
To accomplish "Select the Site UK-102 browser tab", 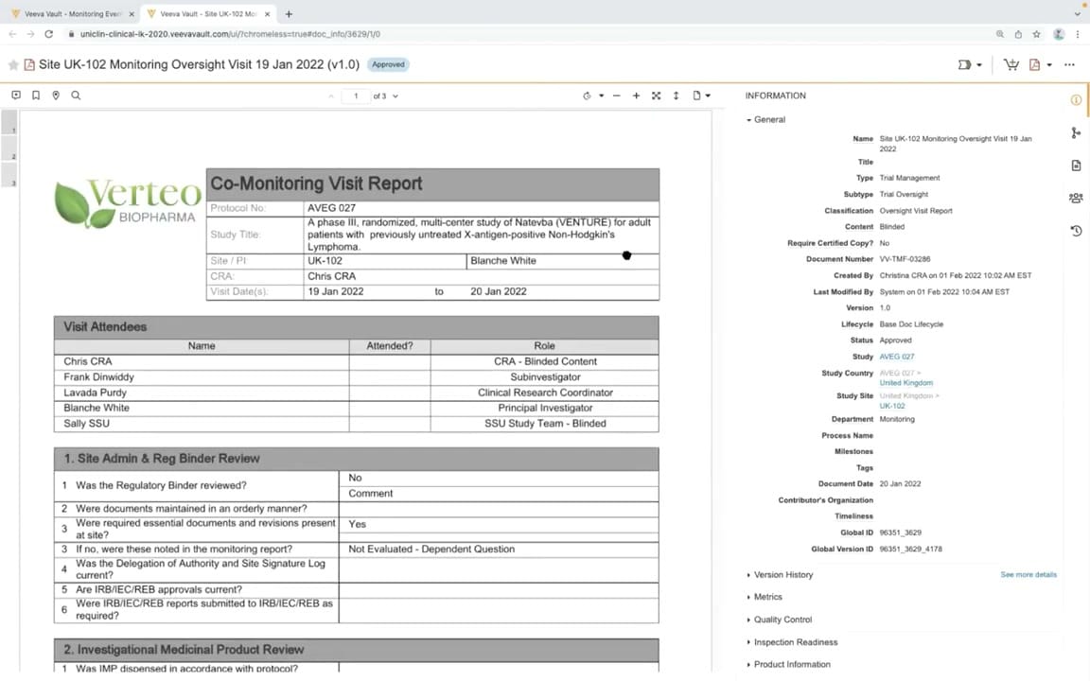I will (x=208, y=14).
